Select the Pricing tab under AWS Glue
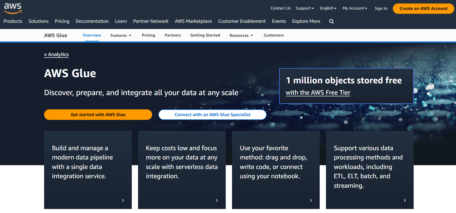 (149, 35)
